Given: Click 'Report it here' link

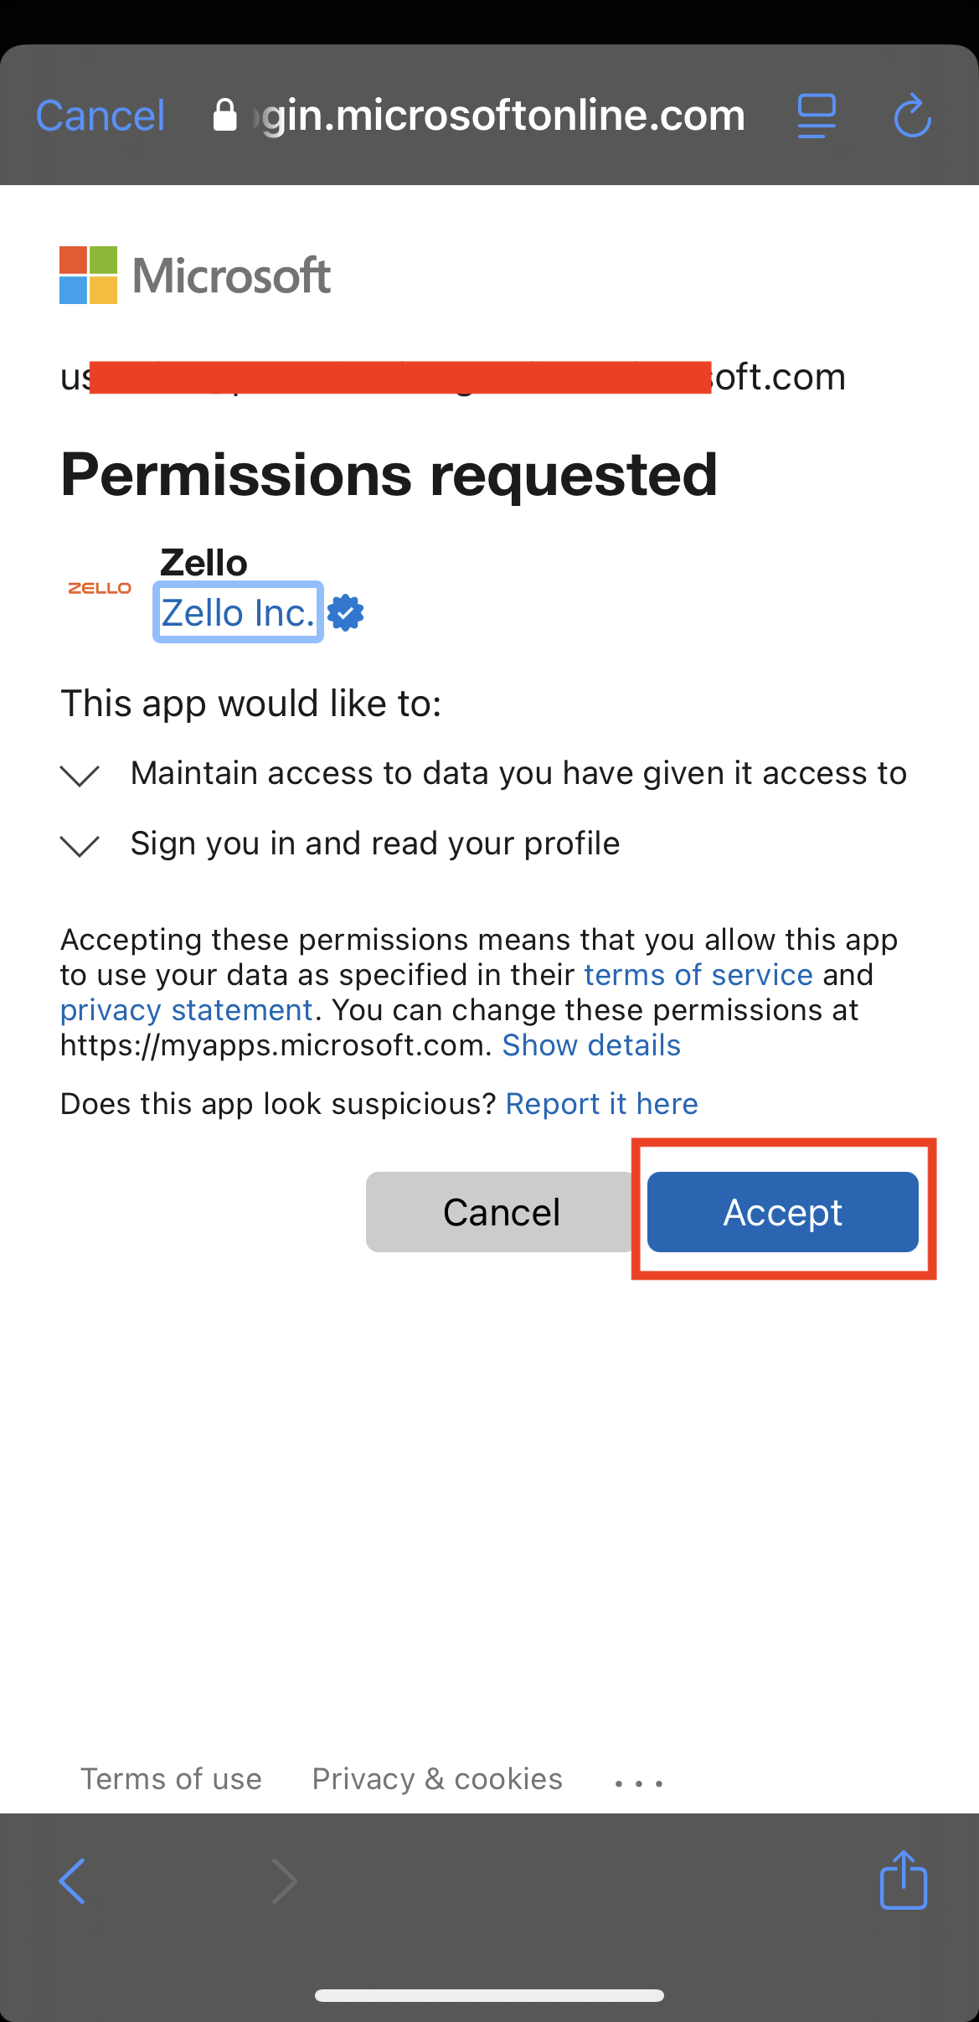Looking at the screenshot, I should coord(601,1104).
